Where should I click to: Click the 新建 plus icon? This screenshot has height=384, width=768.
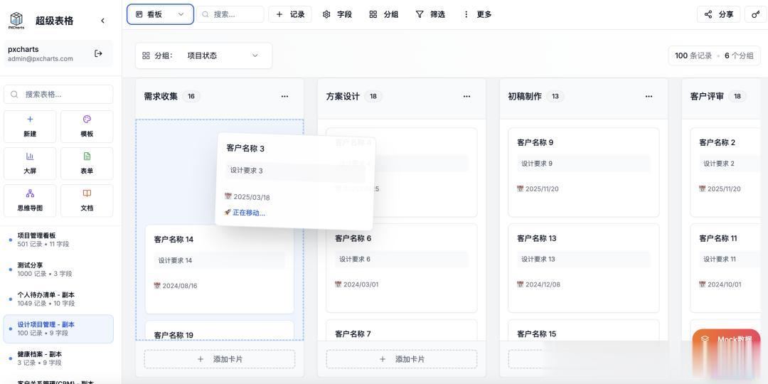click(30, 119)
